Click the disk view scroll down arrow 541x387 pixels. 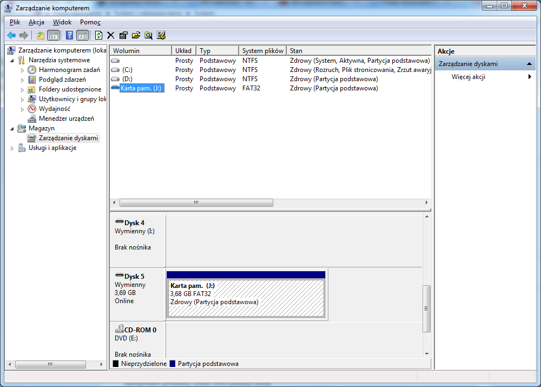coord(427,354)
